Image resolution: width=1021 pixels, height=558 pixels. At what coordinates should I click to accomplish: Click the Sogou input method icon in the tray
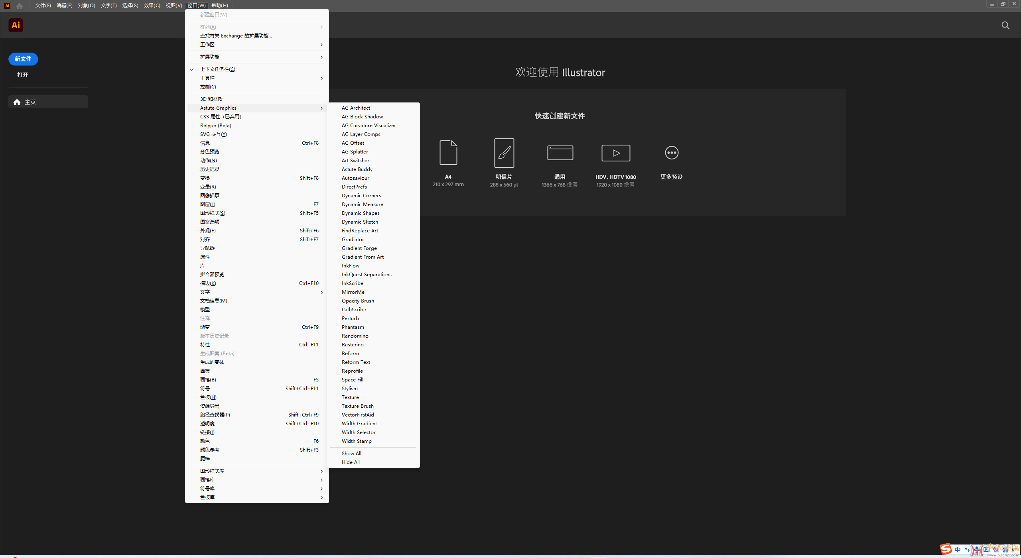(x=946, y=549)
